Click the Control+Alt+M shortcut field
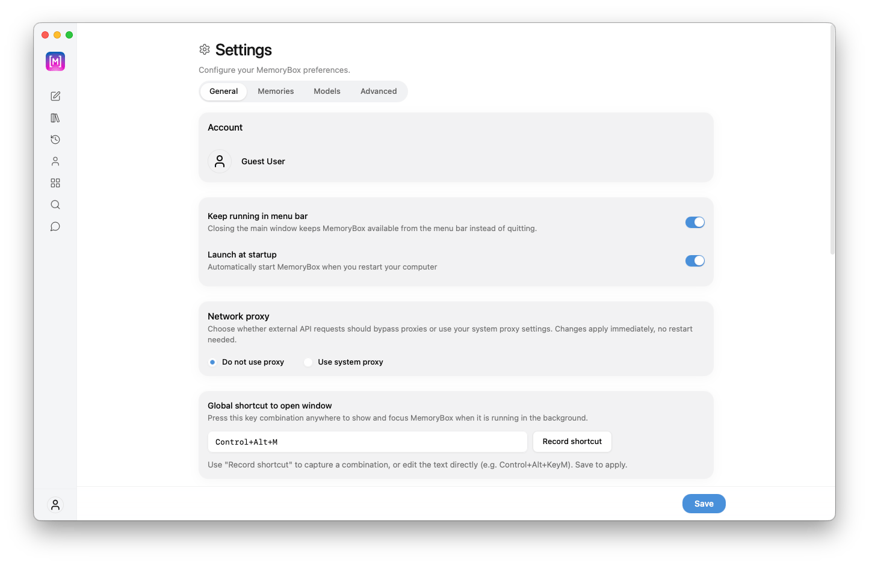Image resolution: width=869 pixels, height=565 pixels. pos(368,442)
